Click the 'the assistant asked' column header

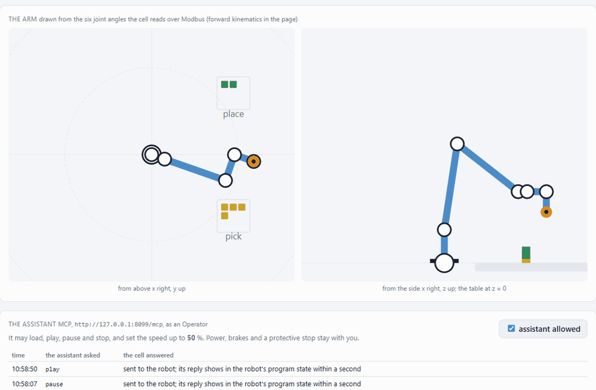coord(73,355)
